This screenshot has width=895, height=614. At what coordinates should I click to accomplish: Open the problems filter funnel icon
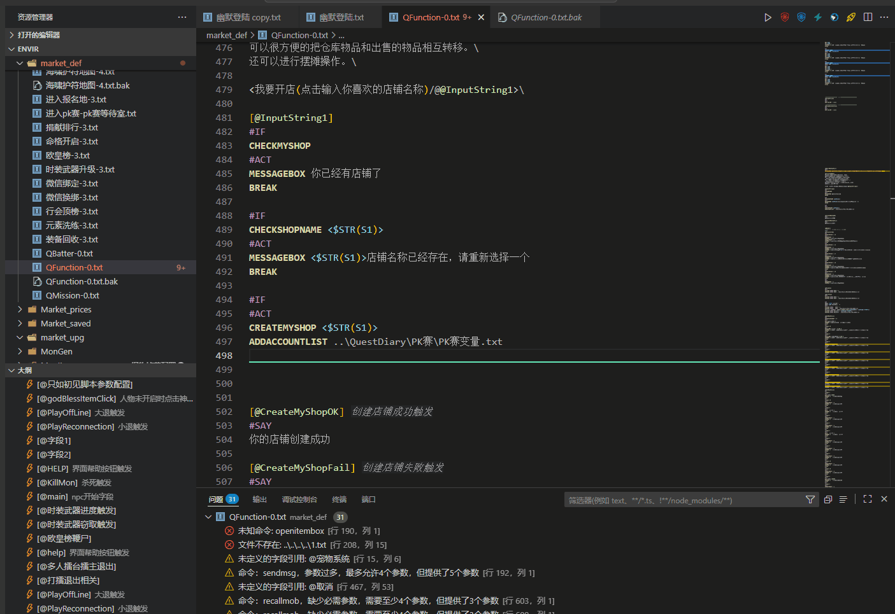point(810,500)
